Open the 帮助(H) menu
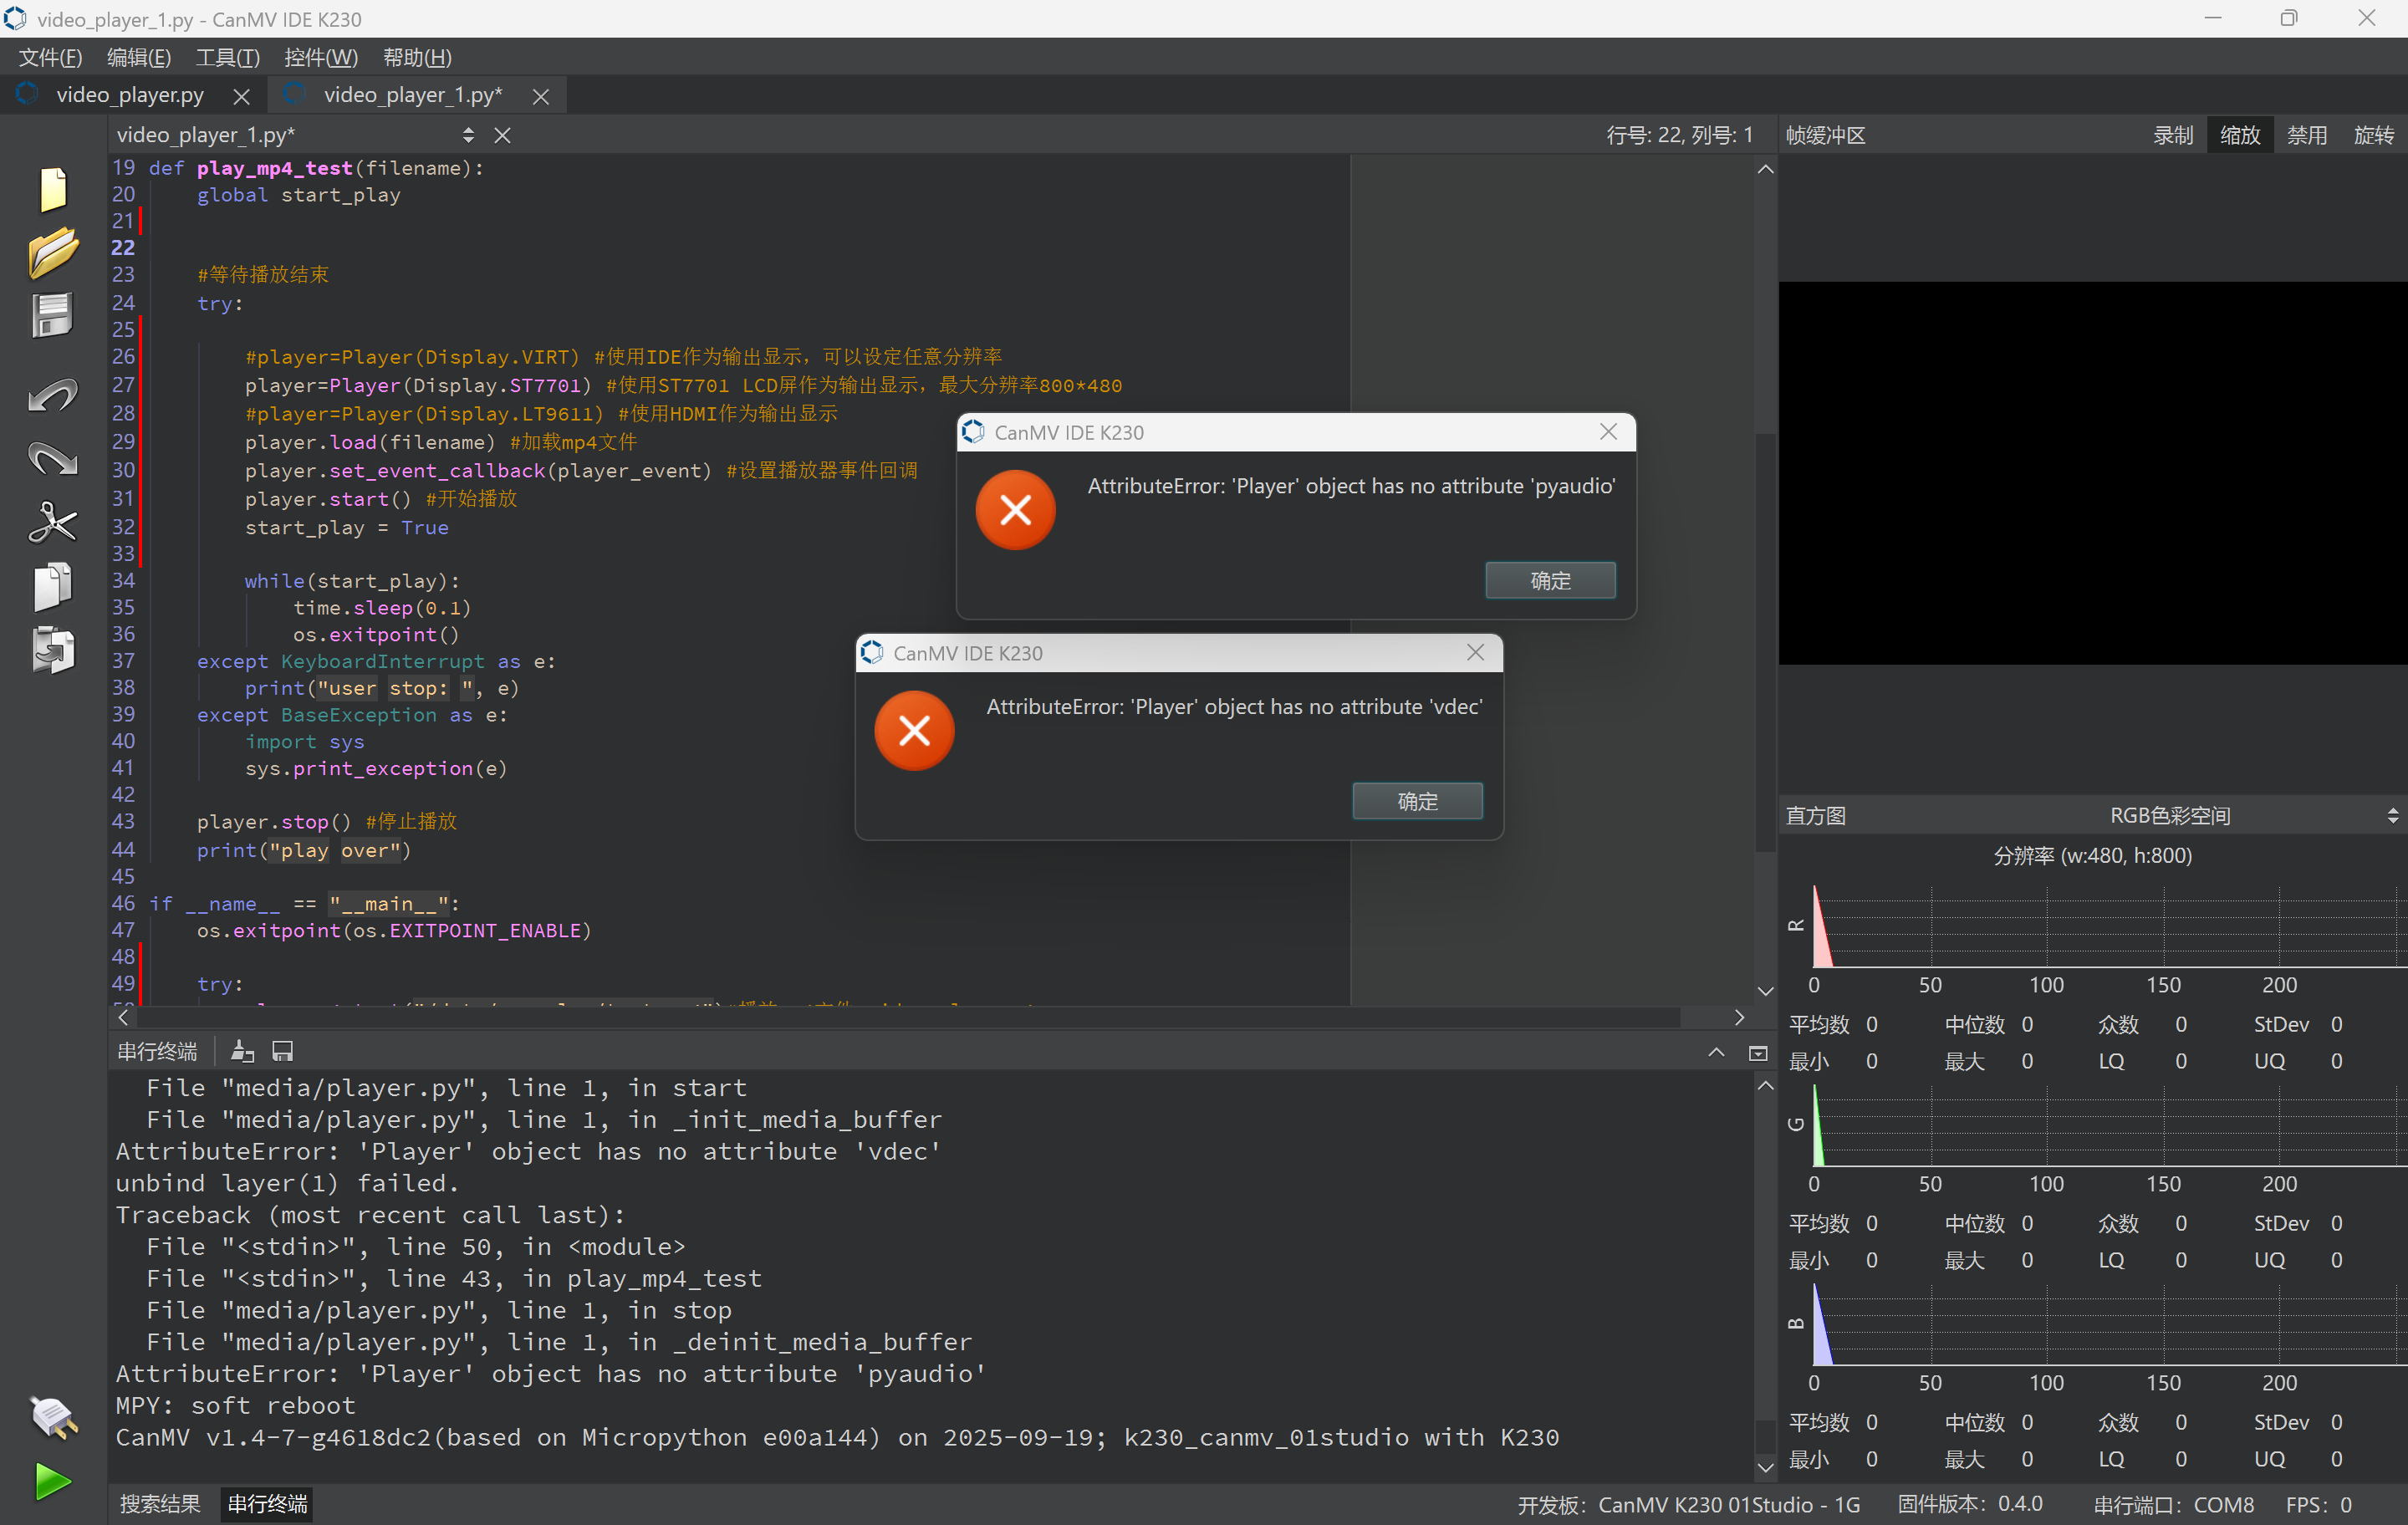The image size is (2408, 1525). pyautogui.click(x=417, y=57)
